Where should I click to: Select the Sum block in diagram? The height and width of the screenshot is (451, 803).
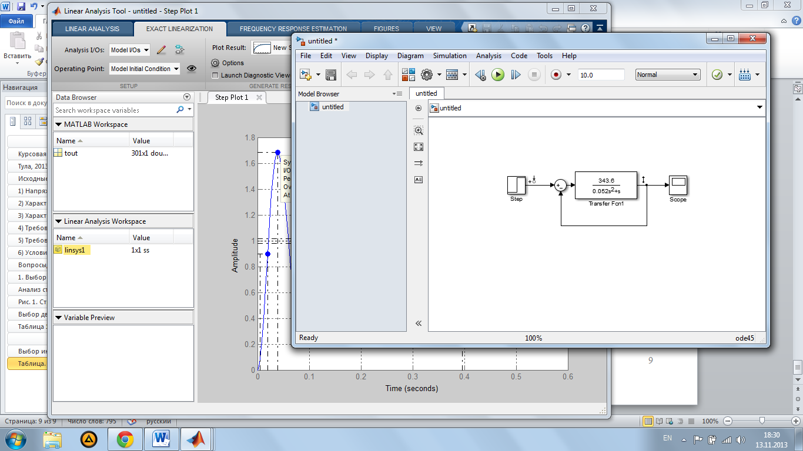click(560, 185)
